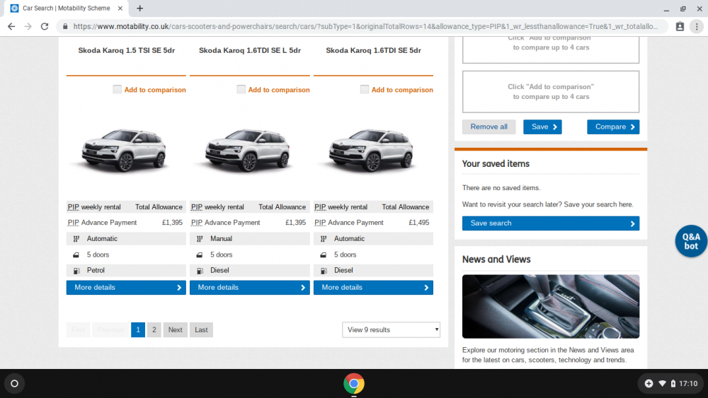Click Add to comparison link for Karoq 1.5 TSI

coord(155,90)
